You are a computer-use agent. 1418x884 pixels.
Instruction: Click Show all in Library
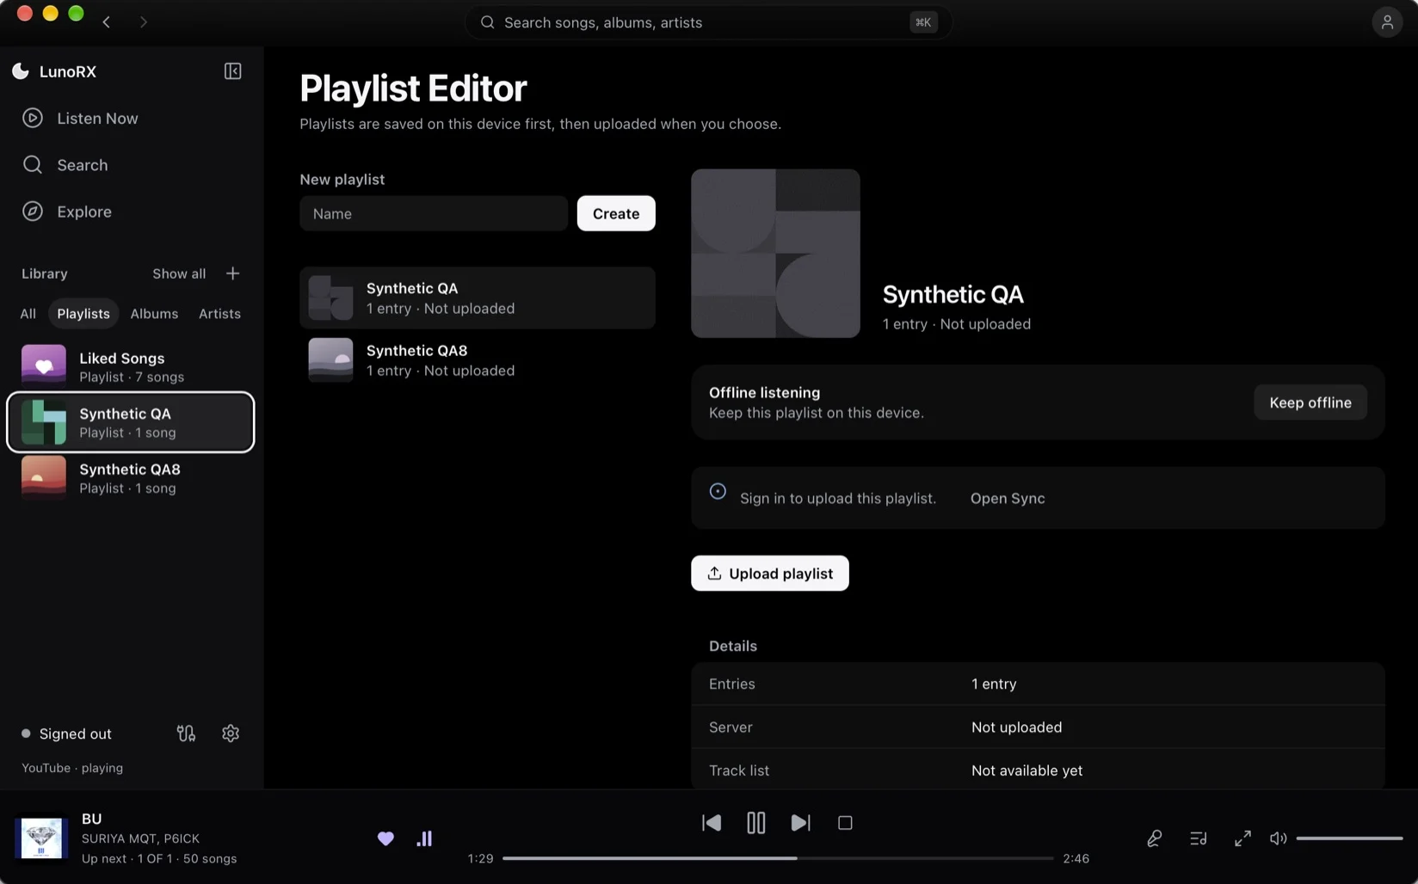click(179, 273)
